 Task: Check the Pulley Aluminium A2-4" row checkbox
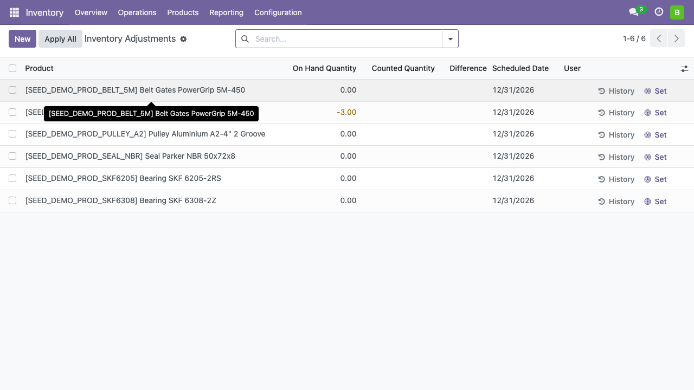[x=12, y=134]
